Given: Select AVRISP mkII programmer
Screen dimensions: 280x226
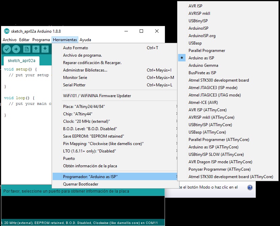Looking at the screenshot, I should tap(228, 13).
